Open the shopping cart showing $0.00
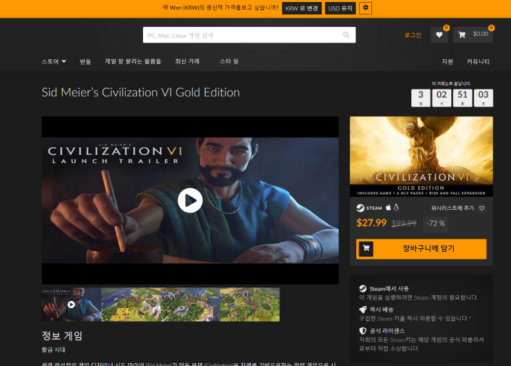 click(473, 35)
